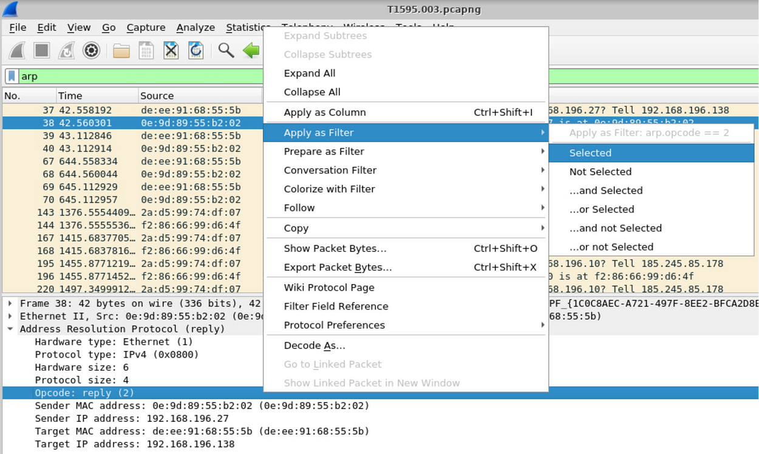
Task: Reload the capture file
Action: [x=196, y=50]
